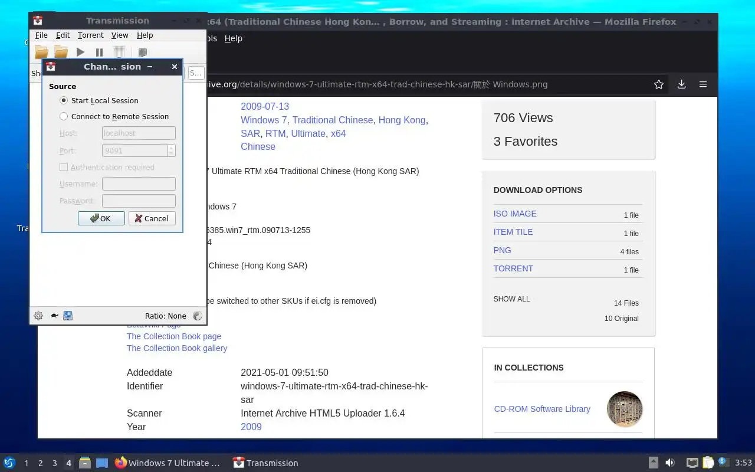Click the Windows 7 topic link
Image resolution: width=755 pixels, height=472 pixels.
264,120
